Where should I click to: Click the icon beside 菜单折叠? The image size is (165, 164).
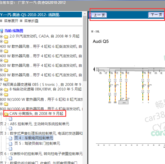click(x=21, y=21)
